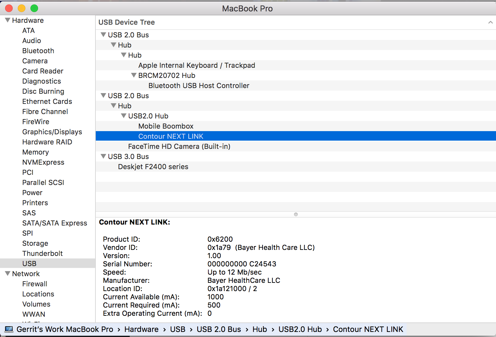Open the Power information category
The width and height of the screenshot is (496, 337).
click(32, 193)
